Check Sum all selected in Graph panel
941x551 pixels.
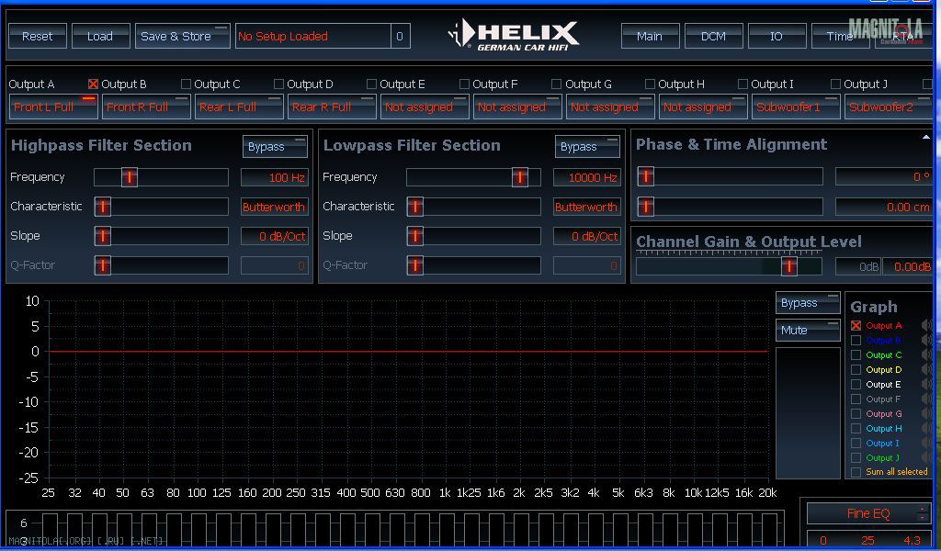pyautogui.click(x=856, y=472)
